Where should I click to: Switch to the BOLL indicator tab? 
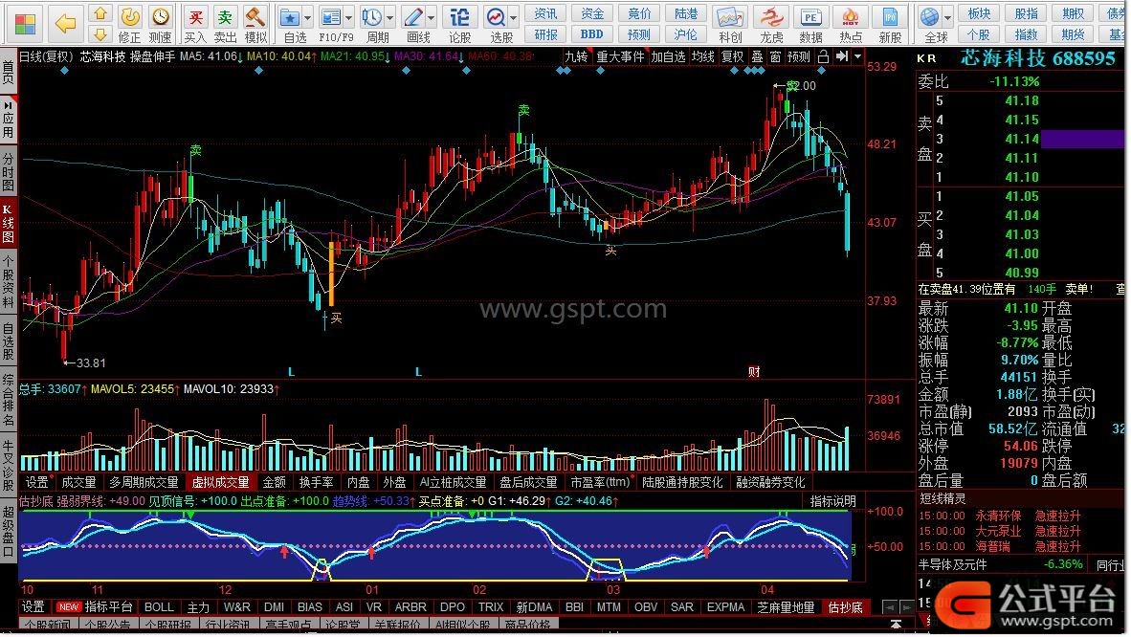click(x=159, y=607)
